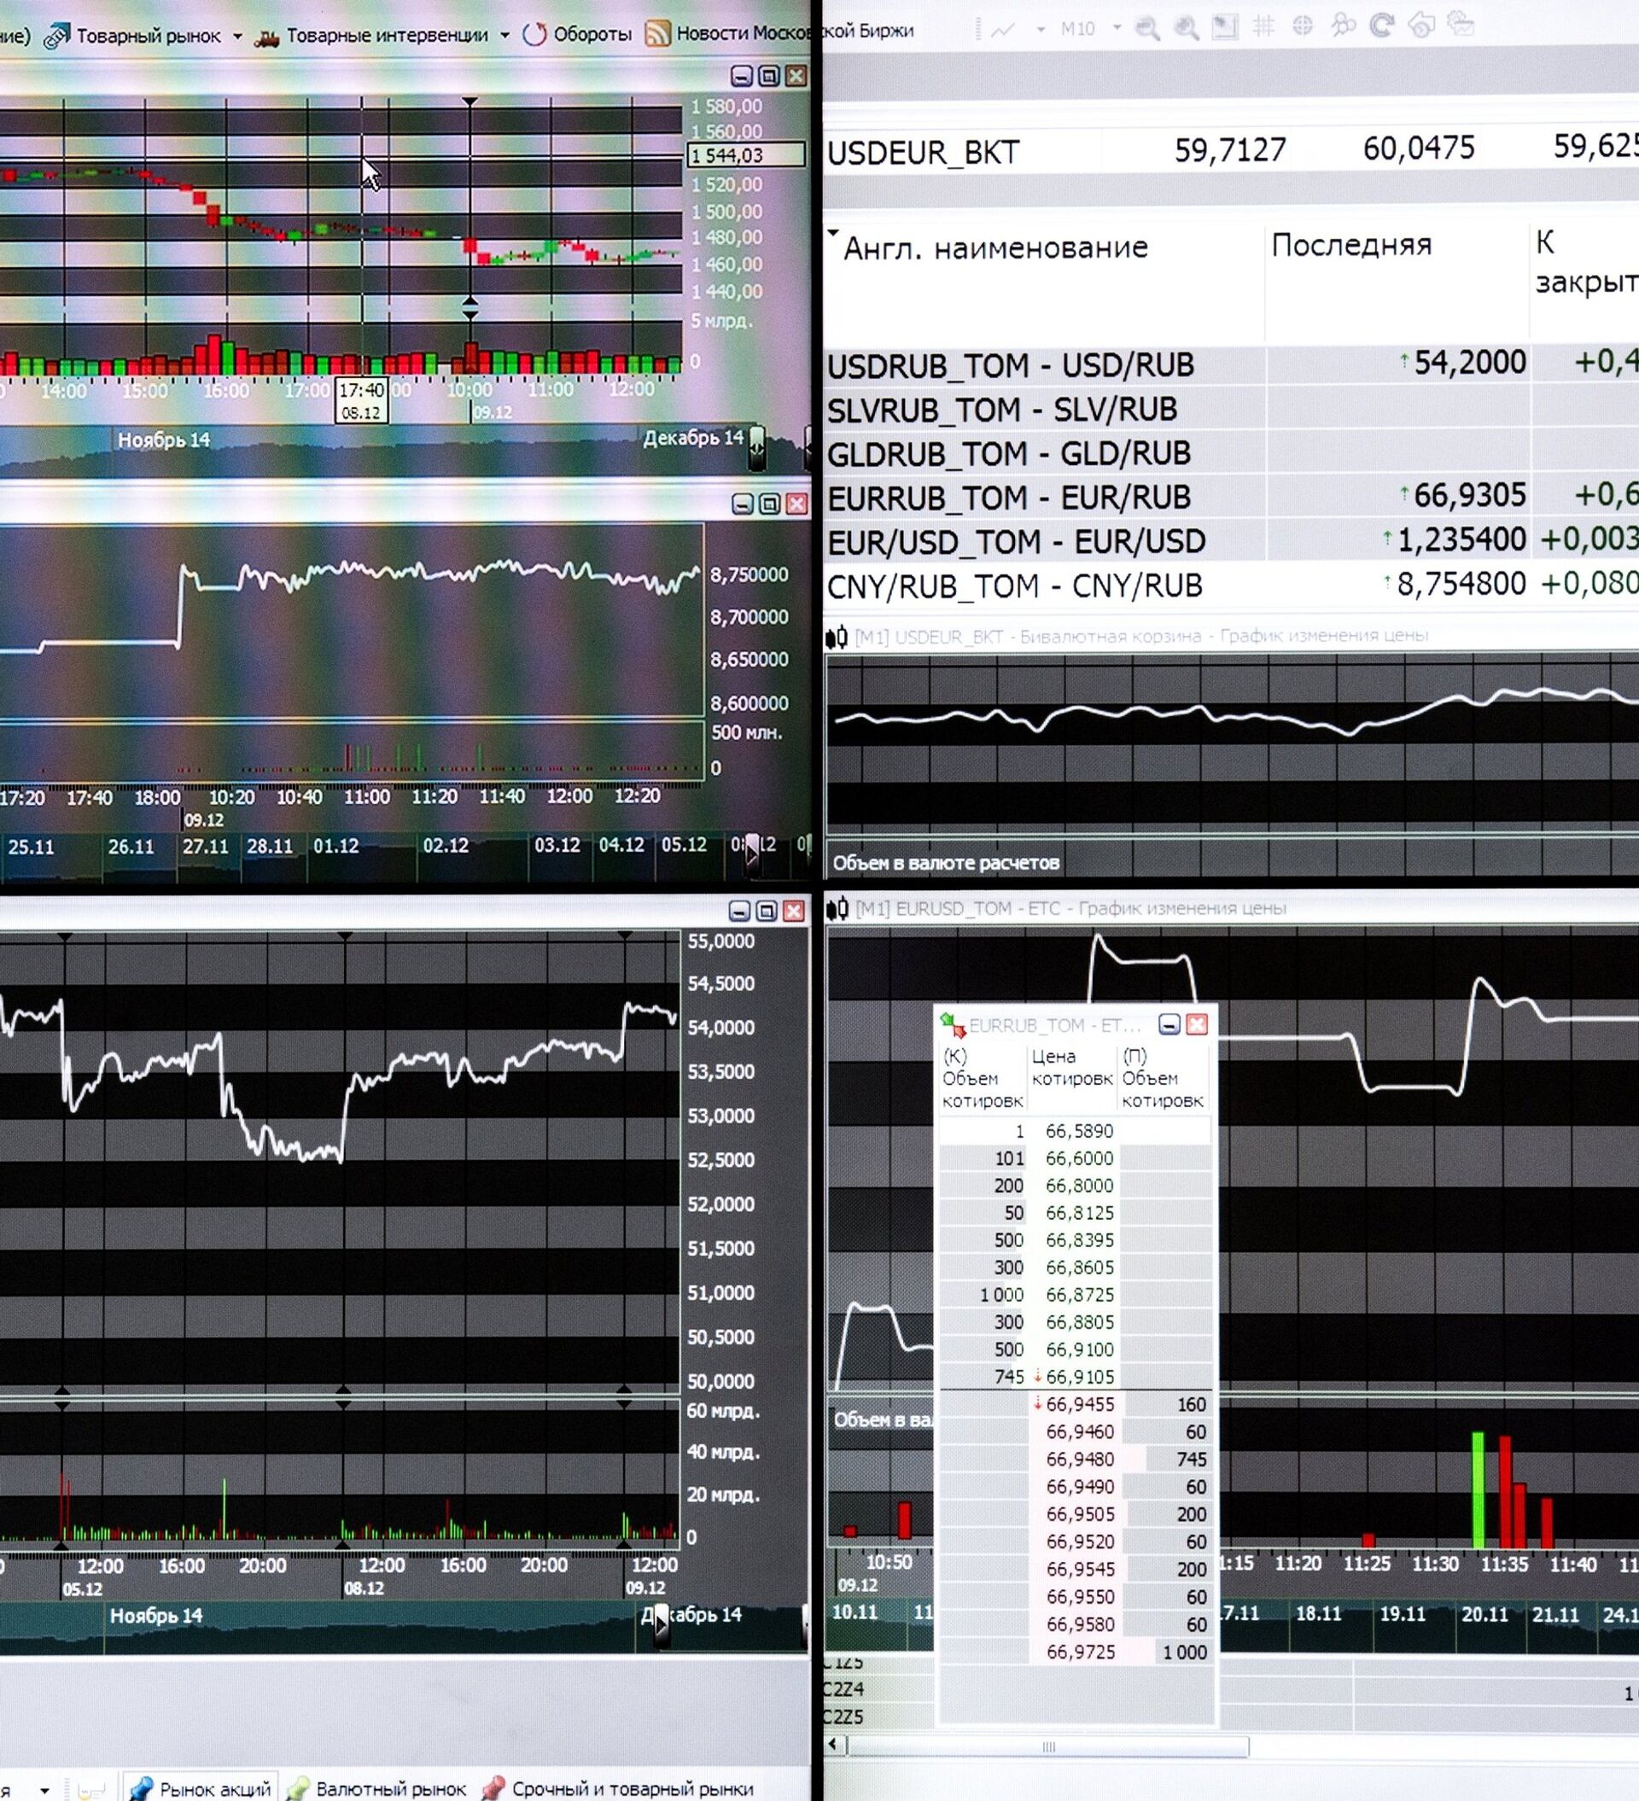Click the first magnifier zoom icon

pyautogui.click(x=1146, y=28)
